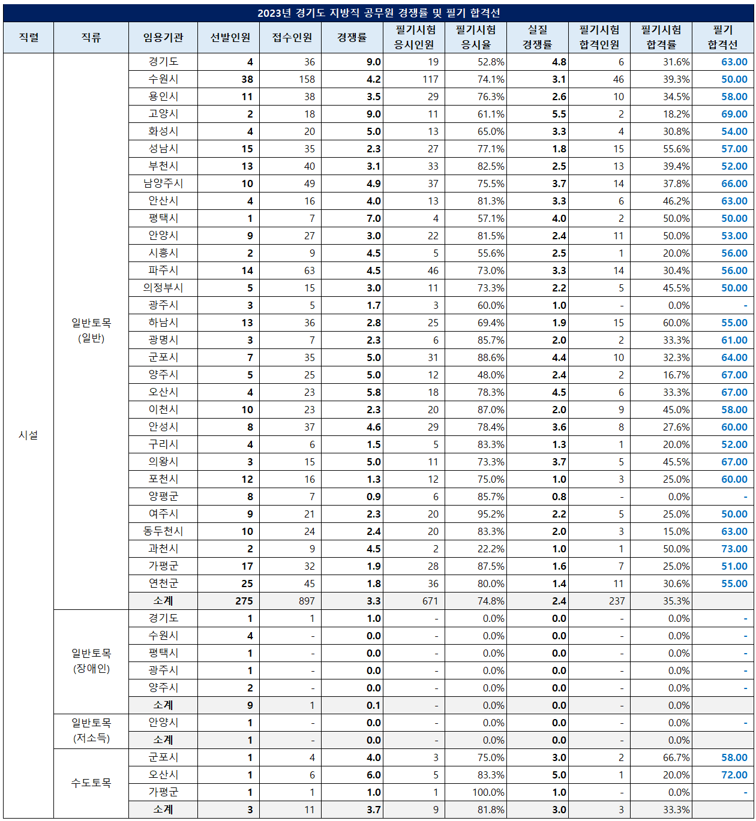
Task: Select the '성남시' row name
Action: click(x=163, y=149)
